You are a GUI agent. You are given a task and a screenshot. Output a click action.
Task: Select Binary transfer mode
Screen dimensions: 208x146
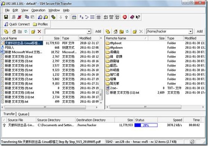coord(112,17)
